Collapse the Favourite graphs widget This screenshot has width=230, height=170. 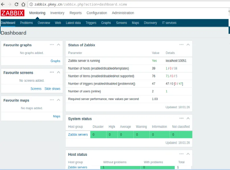click(x=58, y=44)
